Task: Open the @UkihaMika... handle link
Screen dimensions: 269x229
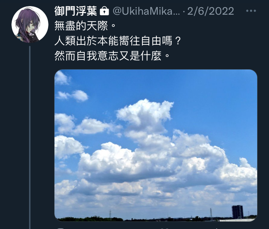Action: click(146, 11)
